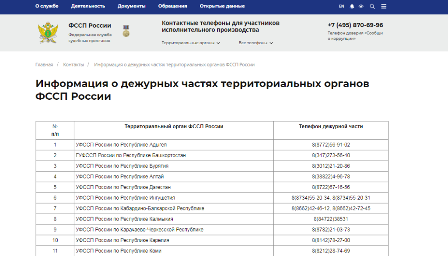448x256 pixels.
Task: Click the notifications bell icon
Action: [352, 7]
